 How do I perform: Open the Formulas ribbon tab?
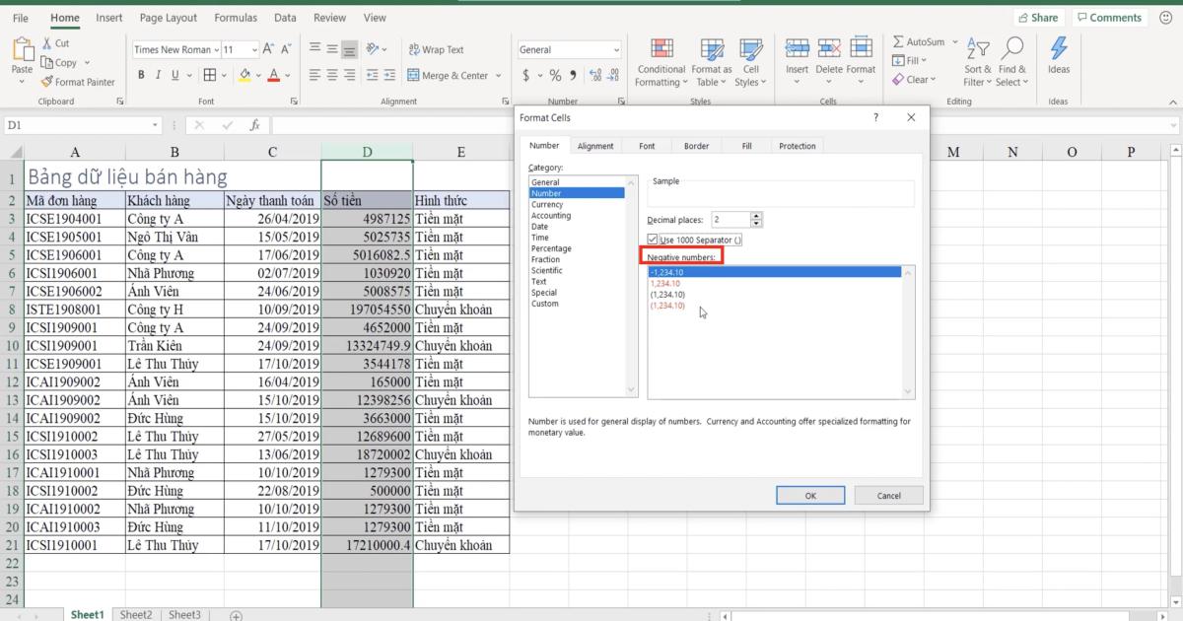point(236,17)
